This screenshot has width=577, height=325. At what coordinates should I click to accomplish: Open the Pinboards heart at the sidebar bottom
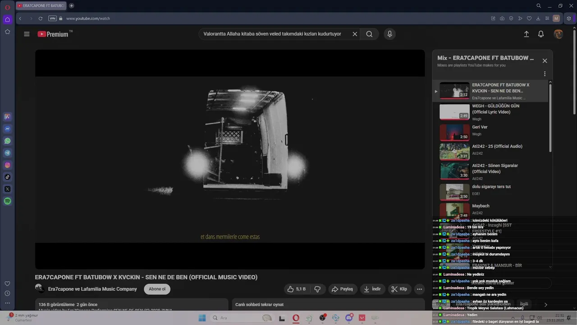(x=7, y=283)
